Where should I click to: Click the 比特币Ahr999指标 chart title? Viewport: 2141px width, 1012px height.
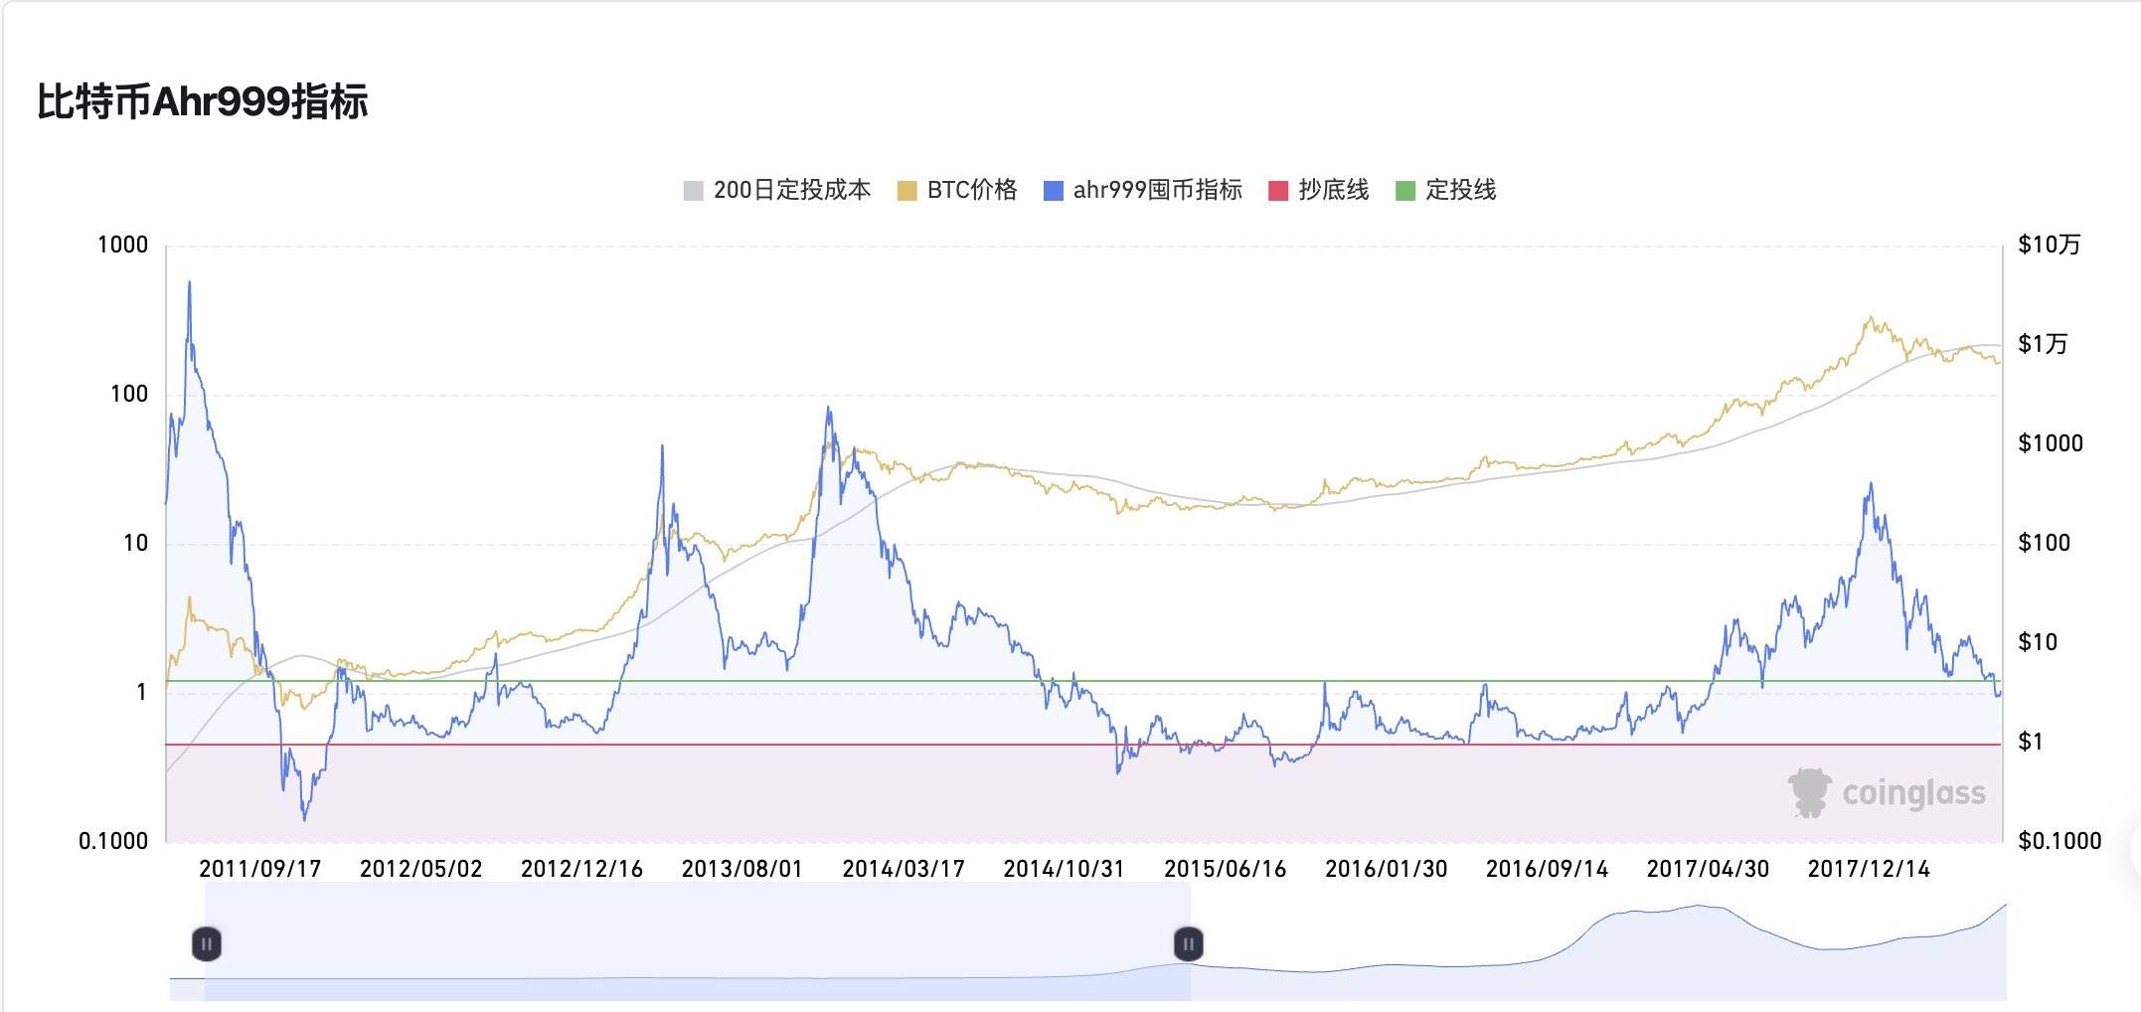[203, 101]
